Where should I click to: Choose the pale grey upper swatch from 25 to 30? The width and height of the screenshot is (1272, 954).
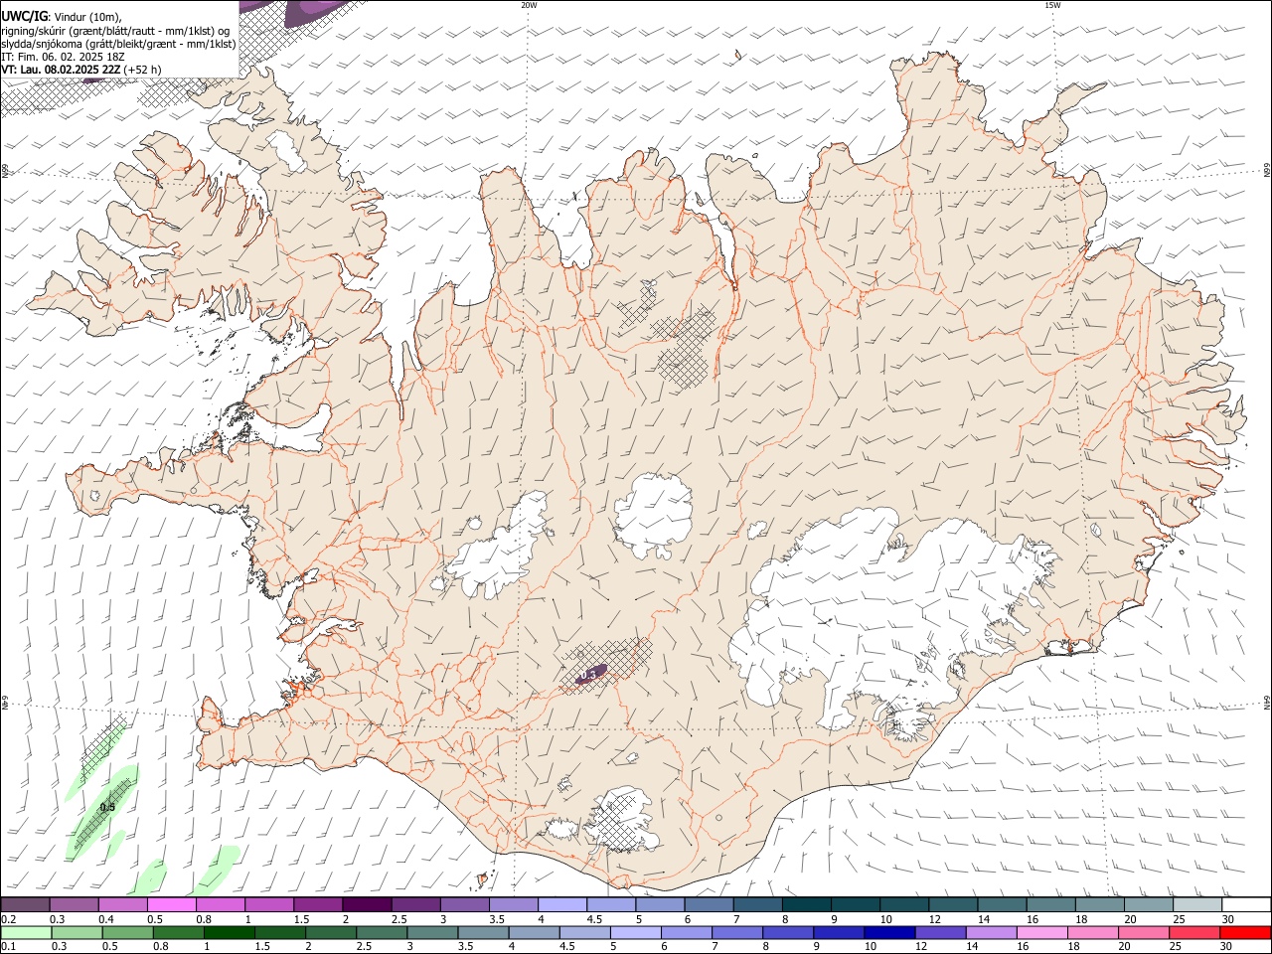click(1196, 904)
